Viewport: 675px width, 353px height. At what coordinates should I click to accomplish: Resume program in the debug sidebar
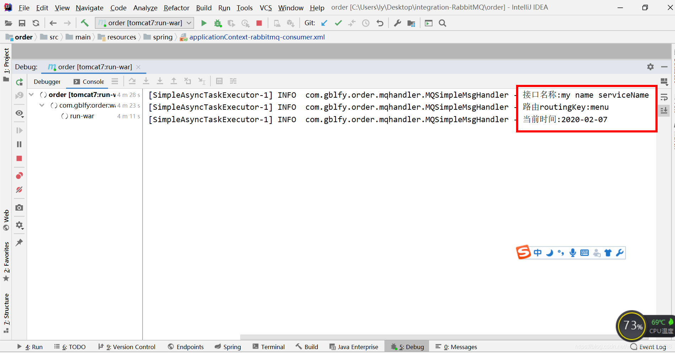click(x=19, y=130)
